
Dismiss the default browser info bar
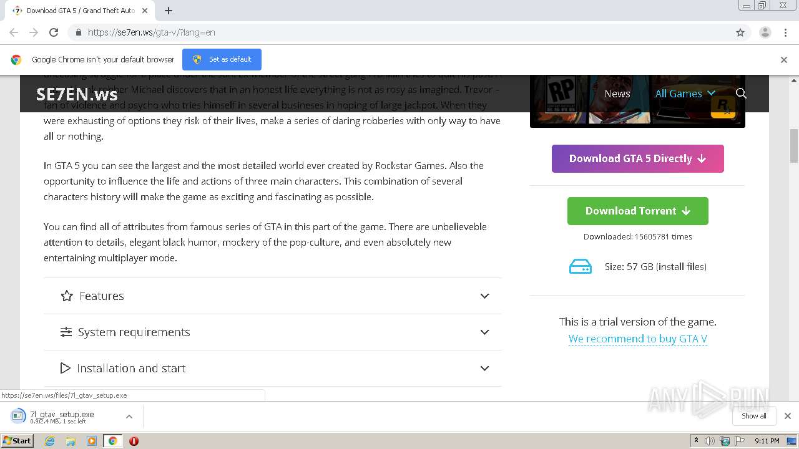784,60
